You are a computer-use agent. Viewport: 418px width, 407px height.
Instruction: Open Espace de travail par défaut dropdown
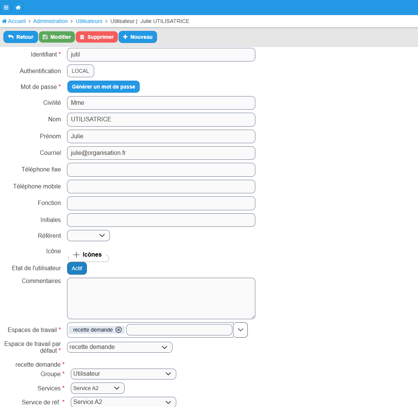pyautogui.click(x=120, y=347)
